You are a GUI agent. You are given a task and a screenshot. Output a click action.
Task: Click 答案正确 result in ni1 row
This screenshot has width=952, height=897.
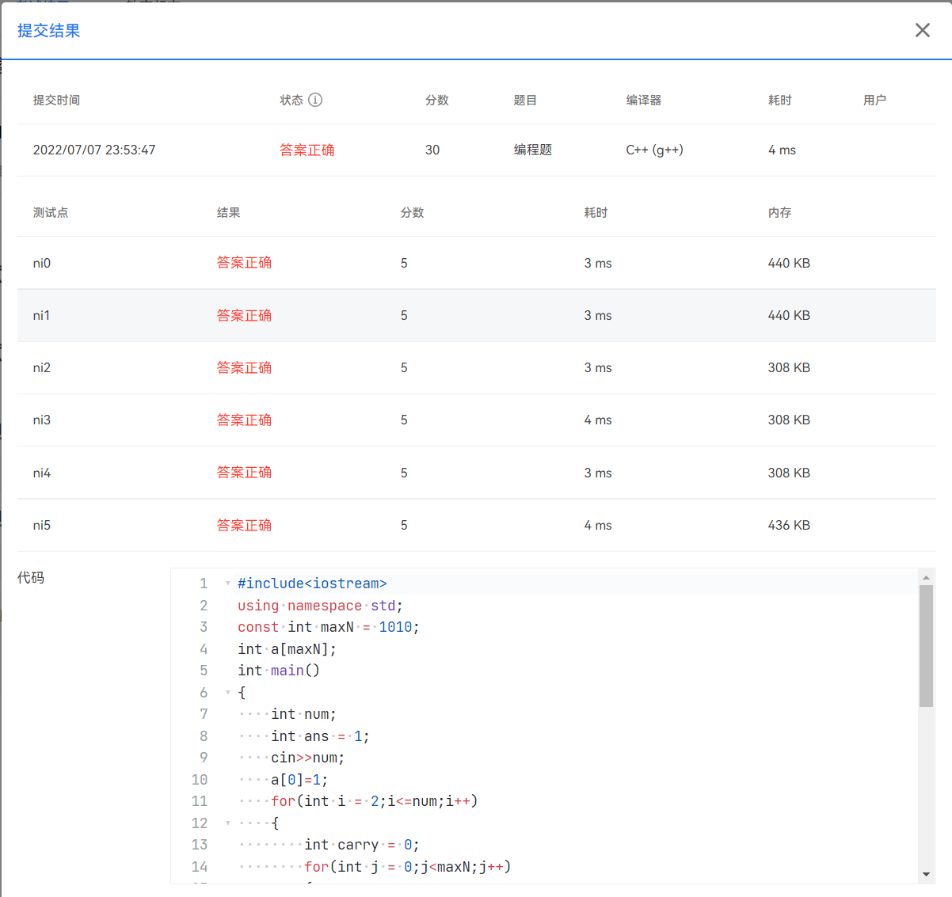(245, 315)
